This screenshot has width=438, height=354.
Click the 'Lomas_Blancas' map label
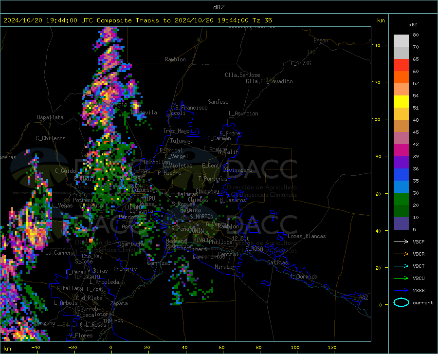click(307, 236)
